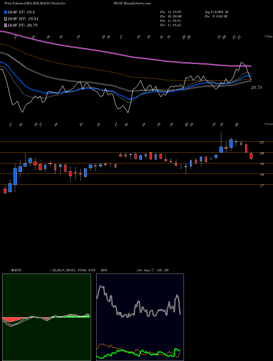Screen dimensions: 273x361
Task: Click the 'BGSF MunafaSutra.com' heading text
Action: coord(132,3)
